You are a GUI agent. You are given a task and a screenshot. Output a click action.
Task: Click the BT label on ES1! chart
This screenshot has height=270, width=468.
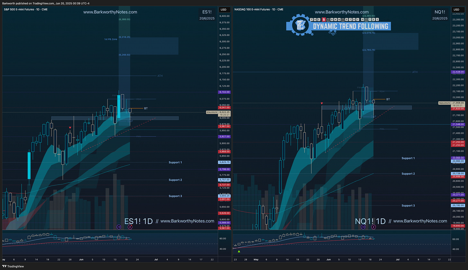(x=146, y=108)
